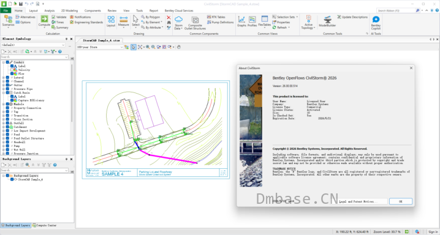Open the Storm Data dropdown
The image size is (440, 235).
pos(178,23)
